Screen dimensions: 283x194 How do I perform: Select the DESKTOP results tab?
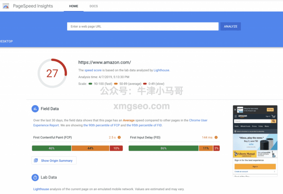[6, 41]
